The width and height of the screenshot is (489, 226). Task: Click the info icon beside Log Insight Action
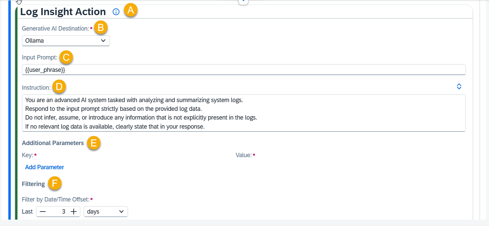pyautogui.click(x=116, y=12)
